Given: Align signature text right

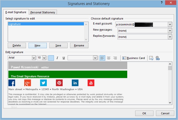Looking at the screenshot, I should (x=115, y=58).
